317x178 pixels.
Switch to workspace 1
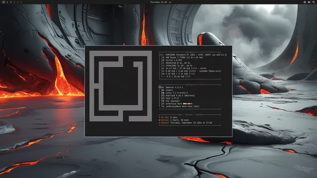coord(7,2)
